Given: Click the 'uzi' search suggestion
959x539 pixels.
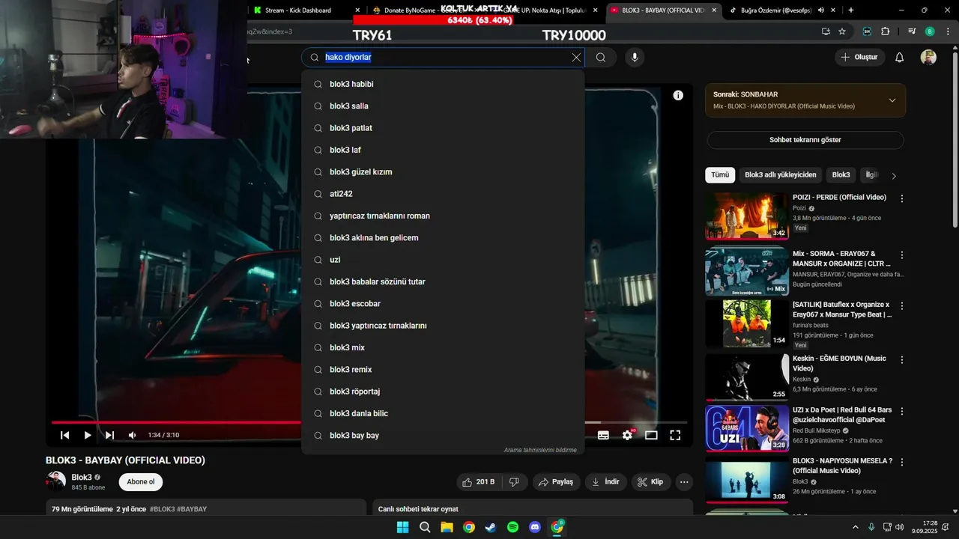Looking at the screenshot, I should (443, 260).
